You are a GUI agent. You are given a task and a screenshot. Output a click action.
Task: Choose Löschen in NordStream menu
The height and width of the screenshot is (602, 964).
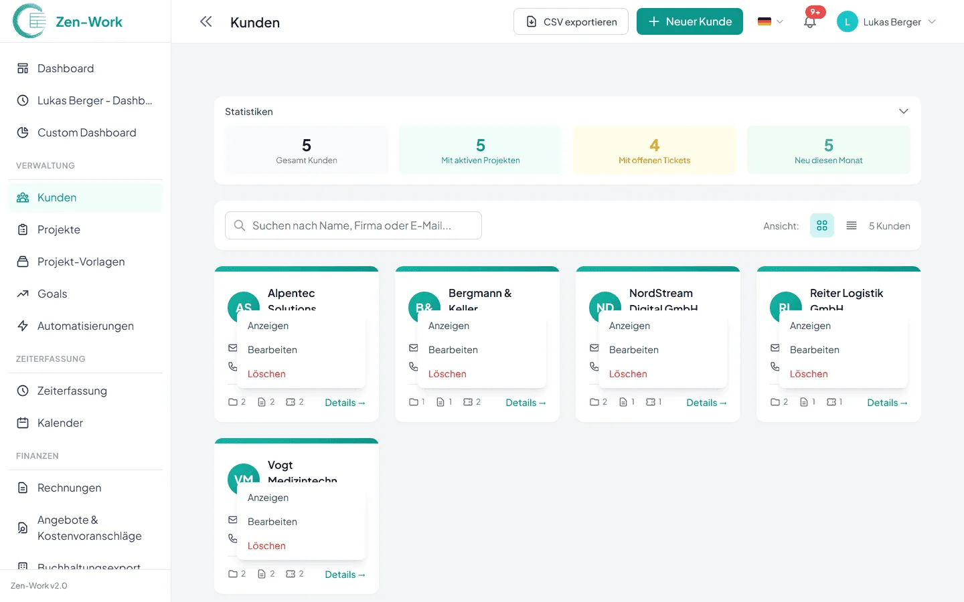628,374
